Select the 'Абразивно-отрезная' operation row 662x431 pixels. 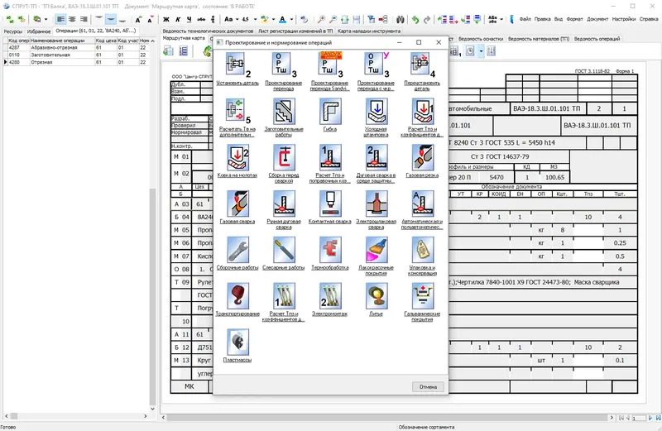click(x=76, y=48)
